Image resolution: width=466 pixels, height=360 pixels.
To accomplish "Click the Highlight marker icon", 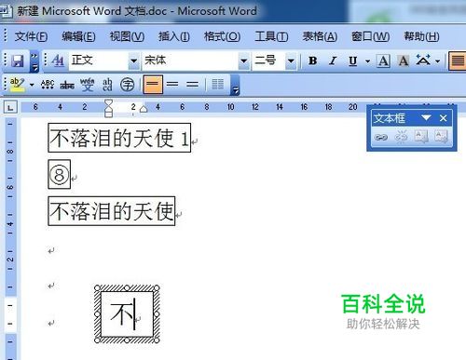I will point(18,85).
